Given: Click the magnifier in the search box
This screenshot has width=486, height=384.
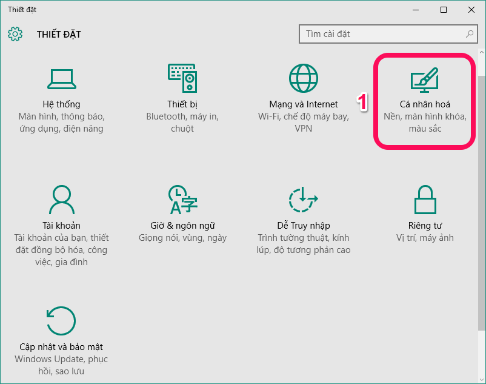Looking at the screenshot, I should pos(470,34).
